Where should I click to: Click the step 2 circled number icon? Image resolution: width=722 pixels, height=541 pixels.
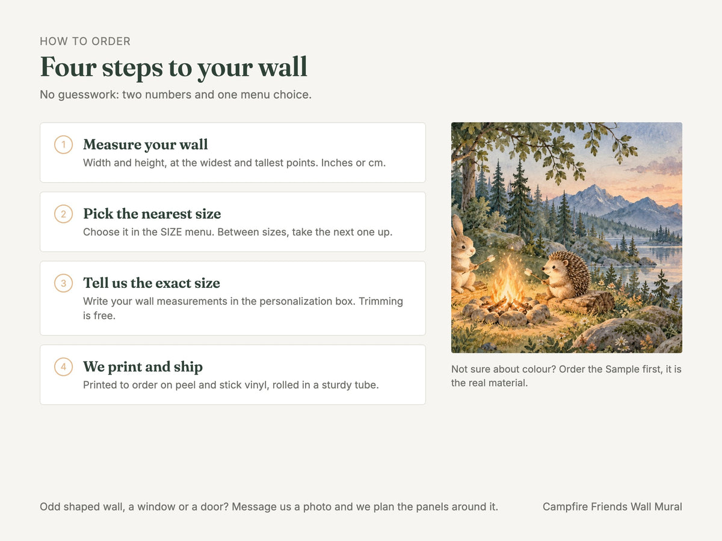[x=63, y=214]
